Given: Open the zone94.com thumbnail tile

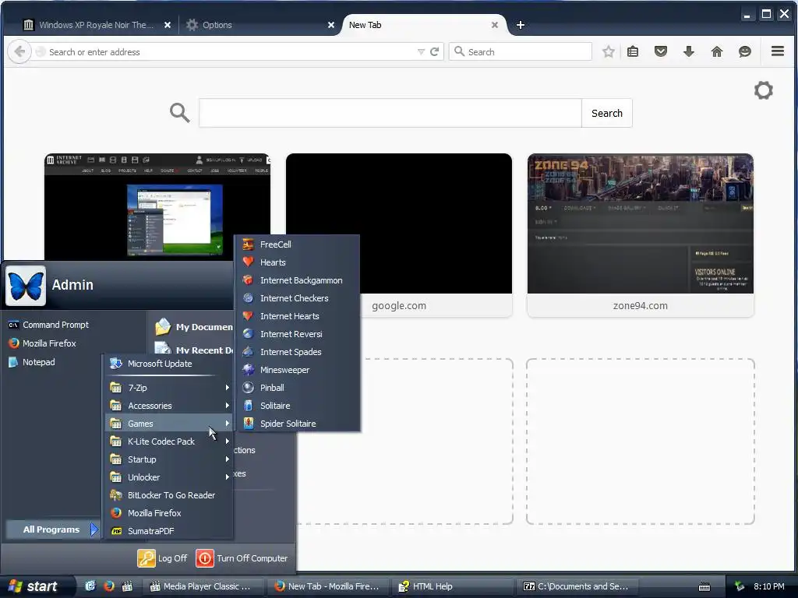Looking at the screenshot, I should [x=641, y=235].
